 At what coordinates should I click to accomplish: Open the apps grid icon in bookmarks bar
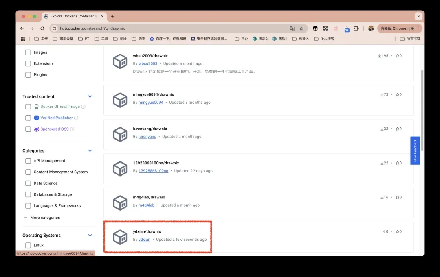tap(23, 39)
